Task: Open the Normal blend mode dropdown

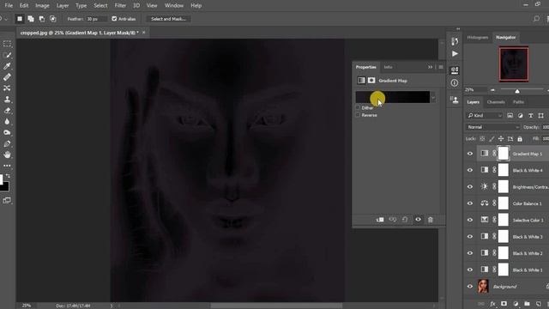Action: point(492,127)
